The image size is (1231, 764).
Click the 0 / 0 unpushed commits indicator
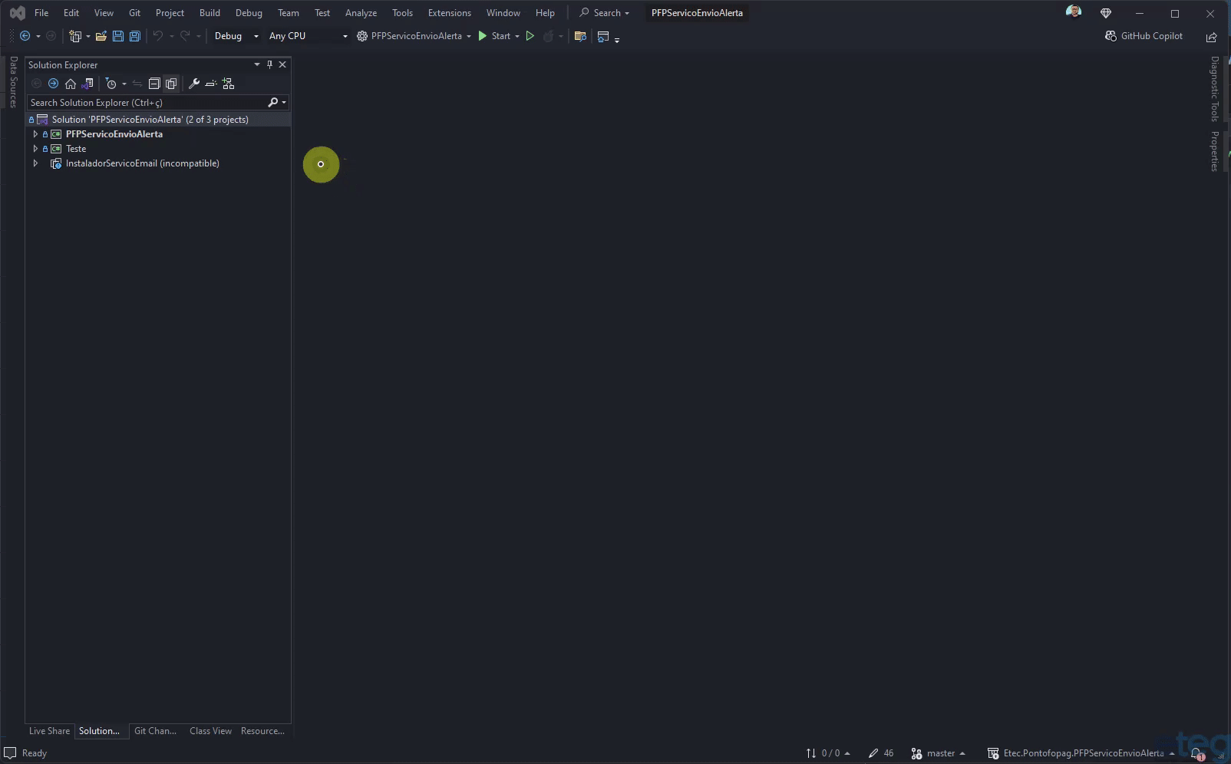coord(828,753)
